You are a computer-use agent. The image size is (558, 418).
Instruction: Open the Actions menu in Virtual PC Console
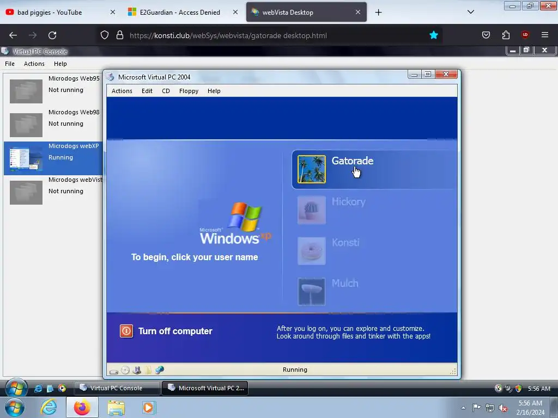point(34,64)
